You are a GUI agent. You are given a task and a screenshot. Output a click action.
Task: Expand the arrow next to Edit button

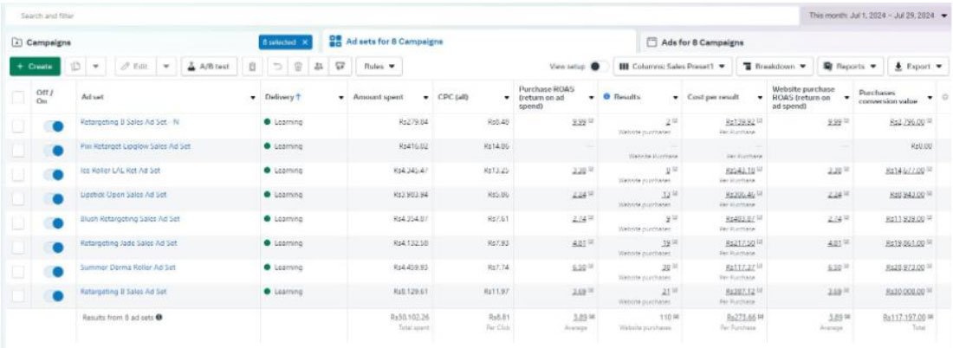coord(166,66)
